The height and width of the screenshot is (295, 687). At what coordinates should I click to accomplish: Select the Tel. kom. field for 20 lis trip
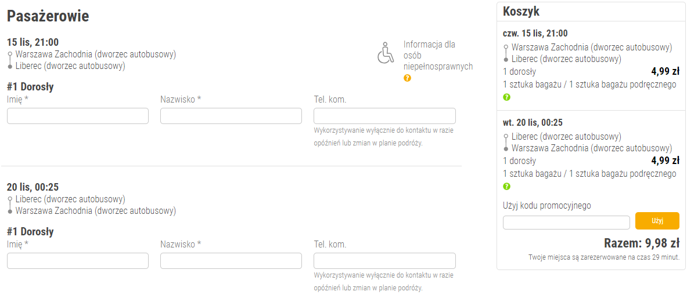[x=384, y=261]
